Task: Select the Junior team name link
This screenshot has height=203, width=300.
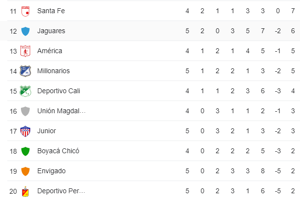Action: [x=47, y=131]
